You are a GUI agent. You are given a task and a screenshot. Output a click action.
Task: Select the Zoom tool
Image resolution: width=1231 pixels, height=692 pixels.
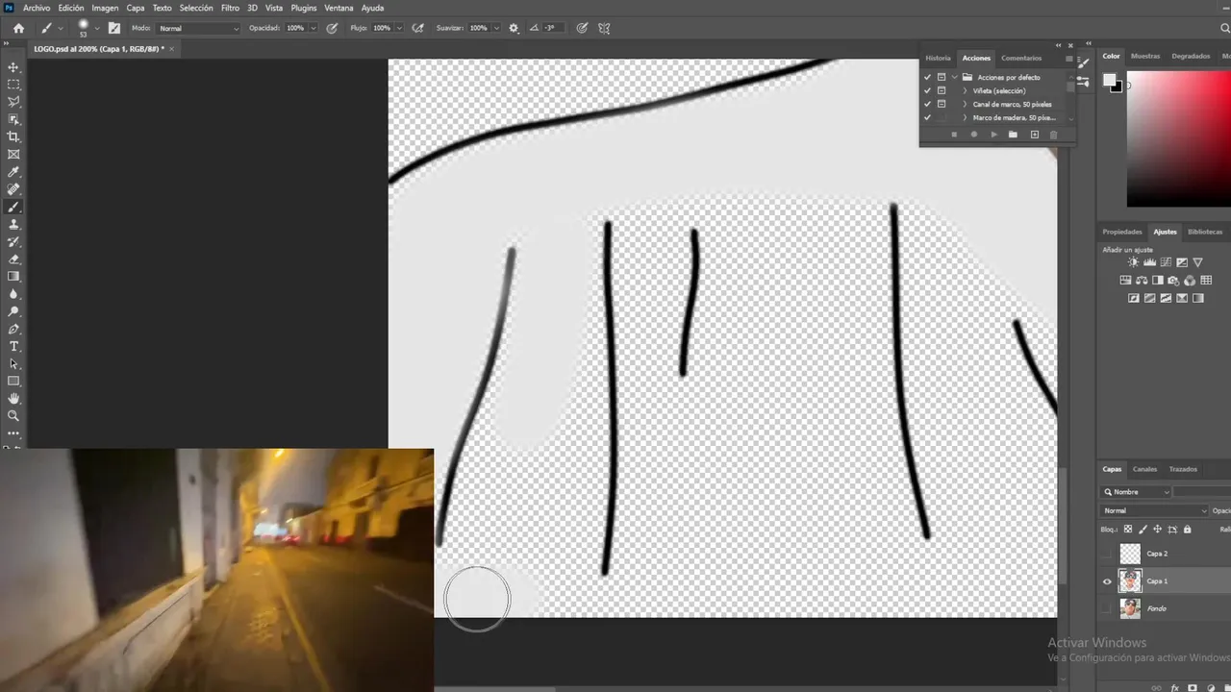13,415
